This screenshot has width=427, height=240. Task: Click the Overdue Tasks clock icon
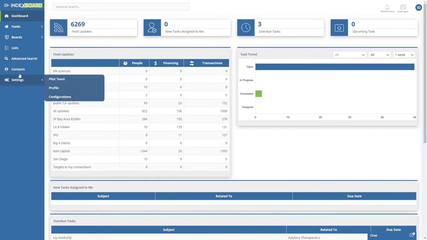[246, 28]
